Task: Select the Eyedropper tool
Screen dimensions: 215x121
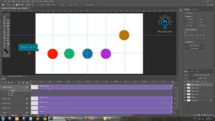Action: pyautogui.click(x=4, y=26)
